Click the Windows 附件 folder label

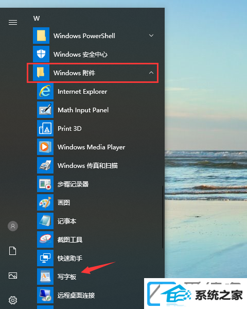[x=74, y=73]
